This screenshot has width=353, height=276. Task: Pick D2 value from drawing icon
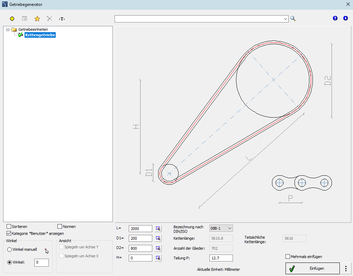point(158,248)
